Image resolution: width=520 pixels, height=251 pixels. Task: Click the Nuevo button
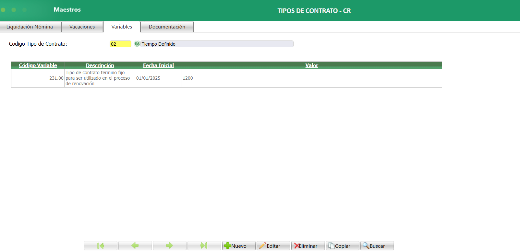coord(239,246)
